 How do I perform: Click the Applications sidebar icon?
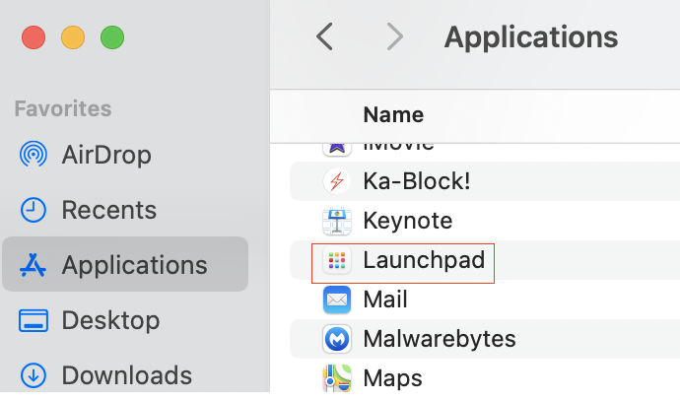pos(33,265)
